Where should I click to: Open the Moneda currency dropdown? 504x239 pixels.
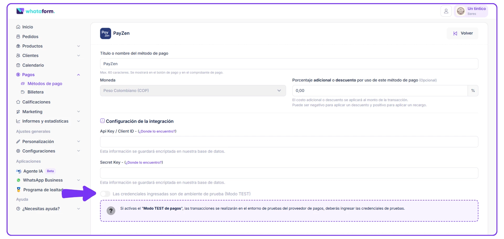(x=193, y=91)
